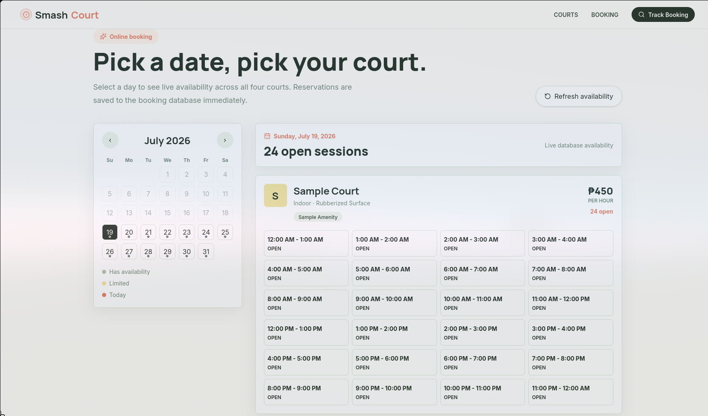Book the 10:00 AM - 11:00 AM slot
The width and height of the screenshot is (708, 416).
point(482,303)
